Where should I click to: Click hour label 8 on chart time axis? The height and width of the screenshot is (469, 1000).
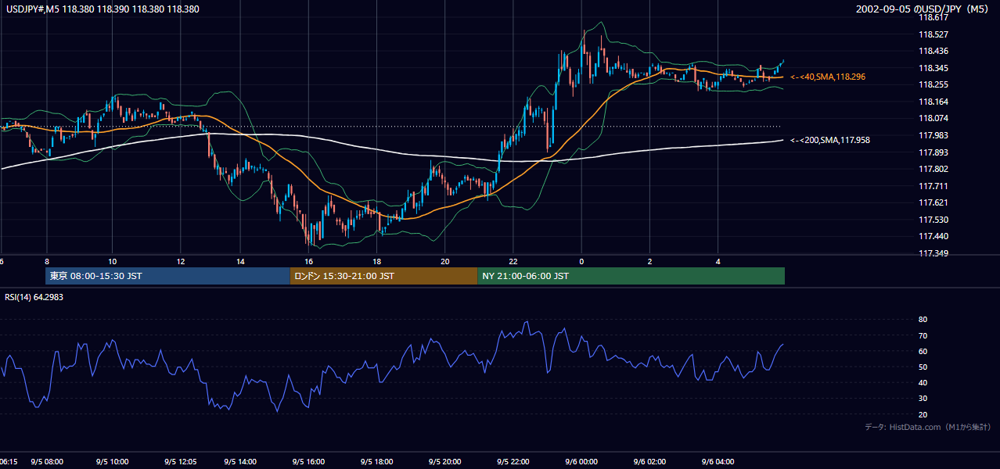(47, 261)
